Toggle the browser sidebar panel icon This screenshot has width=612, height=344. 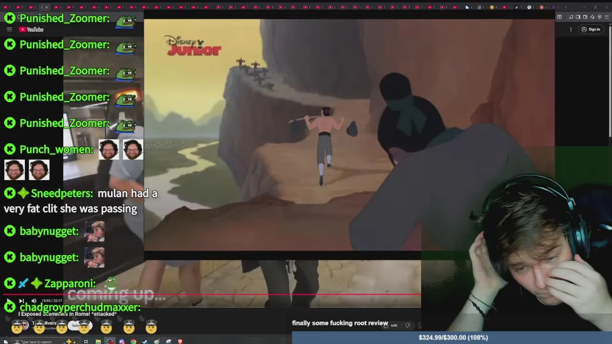[x=578, y=17]
